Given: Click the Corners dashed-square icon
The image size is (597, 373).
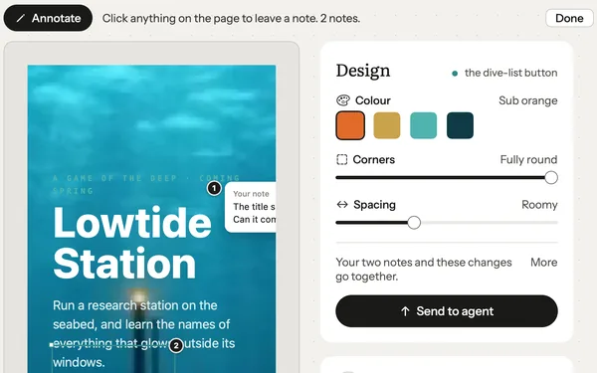Looking at the screenshot, I should (342, 159).
